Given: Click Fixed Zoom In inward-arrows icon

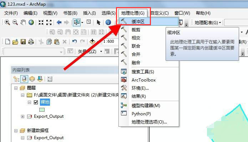Looking at the screenshot, I should [41, 22].
